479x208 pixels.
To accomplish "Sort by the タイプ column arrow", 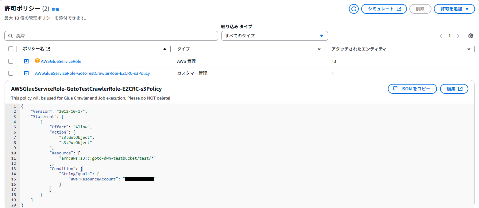I will coord(319,49).
